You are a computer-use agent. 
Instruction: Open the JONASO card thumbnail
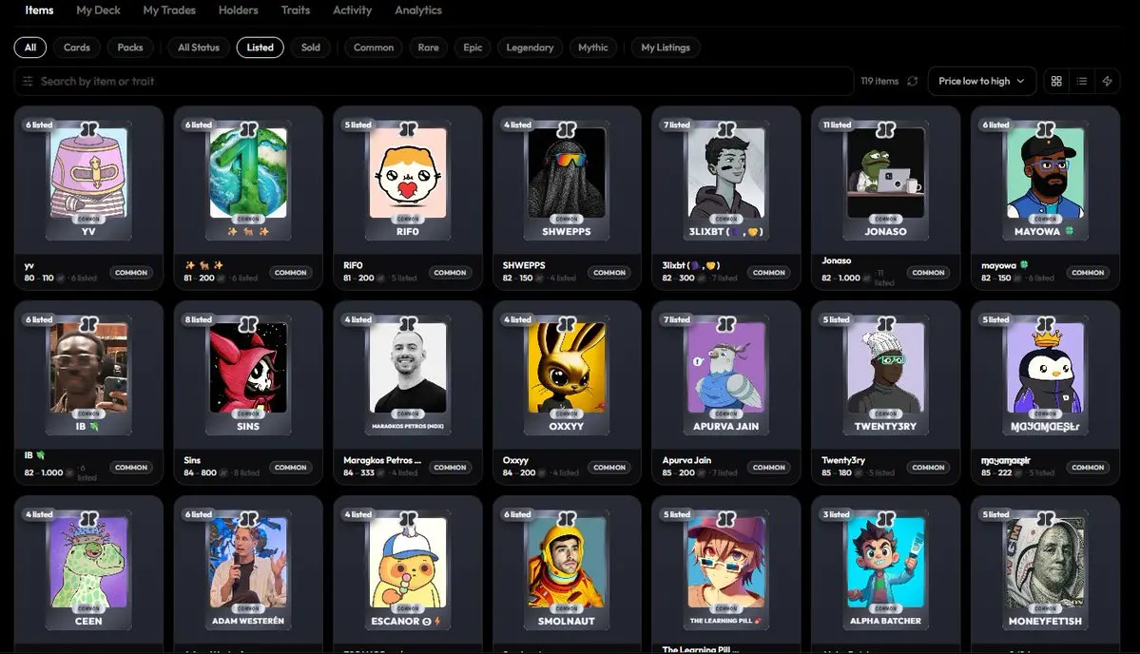click(885, 181)
